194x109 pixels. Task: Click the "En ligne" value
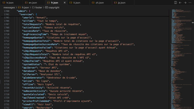[42, 81]
